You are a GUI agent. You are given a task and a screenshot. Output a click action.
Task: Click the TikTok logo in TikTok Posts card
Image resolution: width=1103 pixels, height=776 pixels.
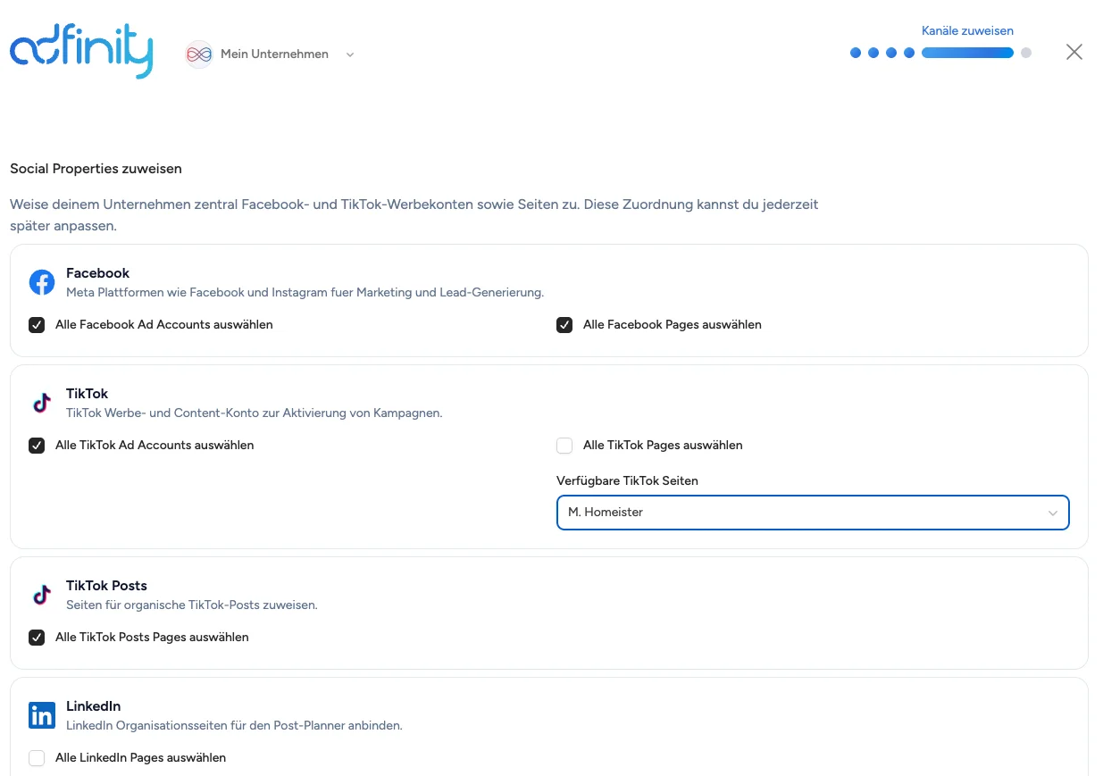click(42, 595)
